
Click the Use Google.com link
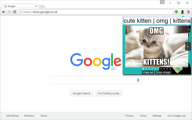point(177,116)
